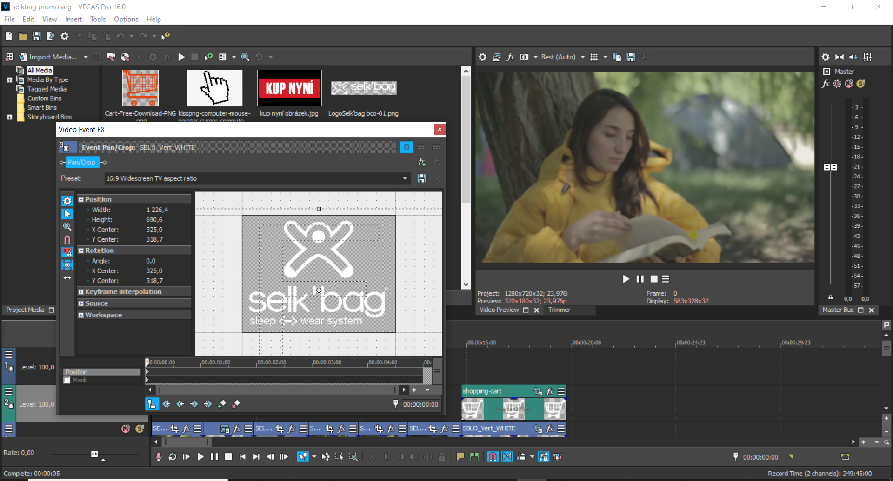
Task: Save the Pan/Crop preset
Action: pos(421,178)
